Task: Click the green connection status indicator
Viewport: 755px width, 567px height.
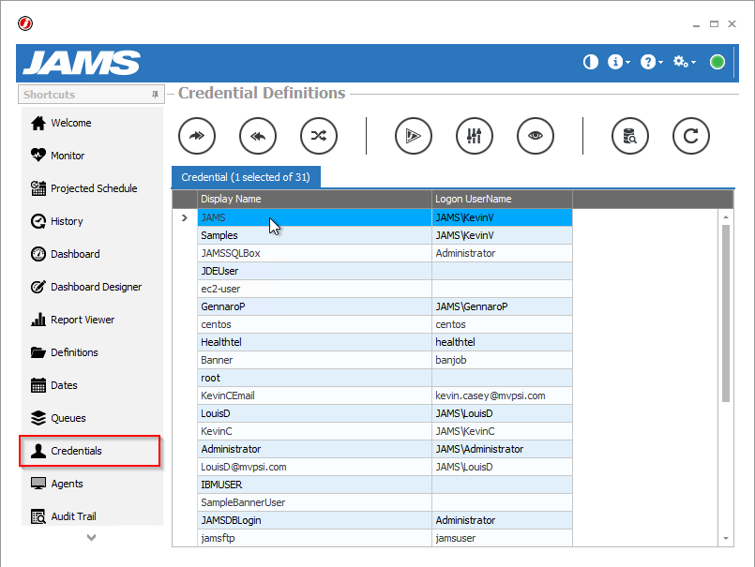Action: click(717, 62)
